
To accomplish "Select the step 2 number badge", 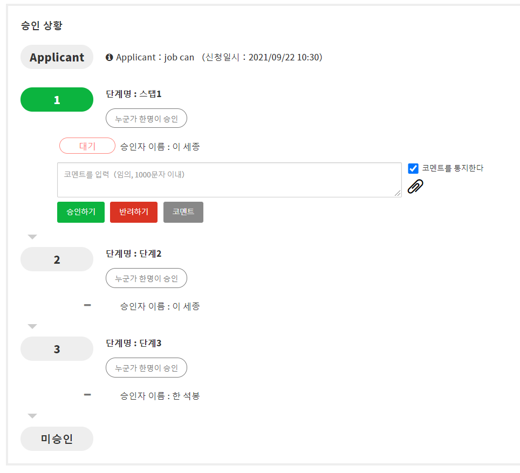I will [x=57, y=259].
